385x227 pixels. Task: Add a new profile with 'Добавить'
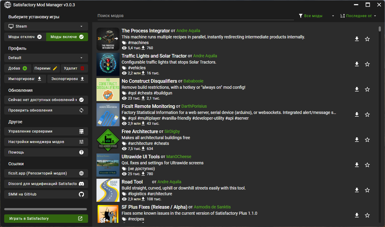pyautogui.click(x=18, y=68)
